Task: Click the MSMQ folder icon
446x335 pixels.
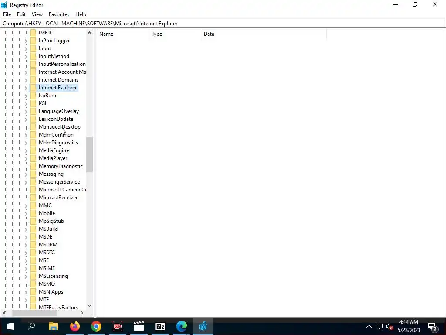Action: 33,284
